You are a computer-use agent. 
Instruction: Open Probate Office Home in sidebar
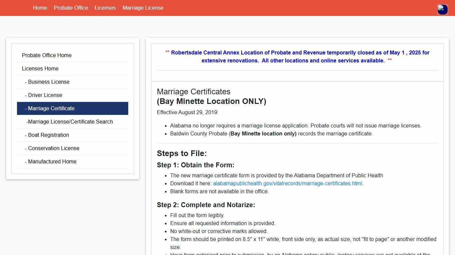tap(47, 55)
